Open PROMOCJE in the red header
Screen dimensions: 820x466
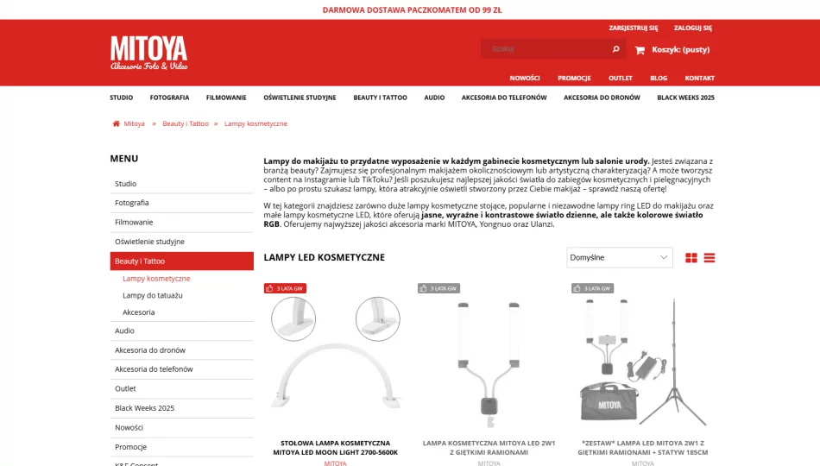click(574, 78)
